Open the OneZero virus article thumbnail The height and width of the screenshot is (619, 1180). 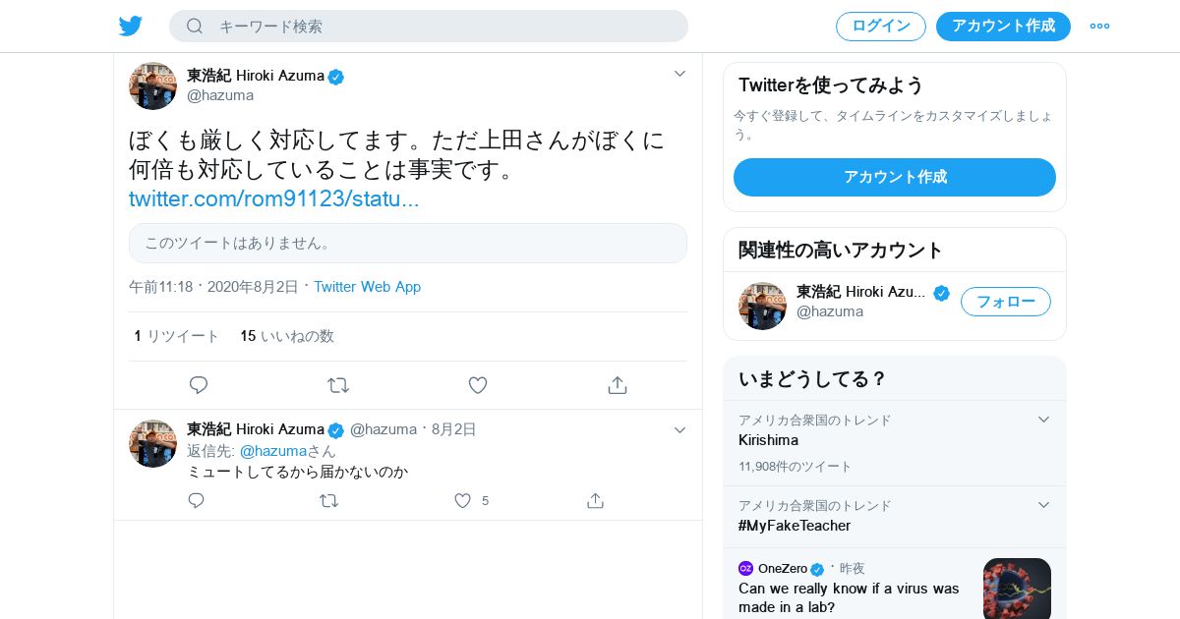click(1017, 588)
